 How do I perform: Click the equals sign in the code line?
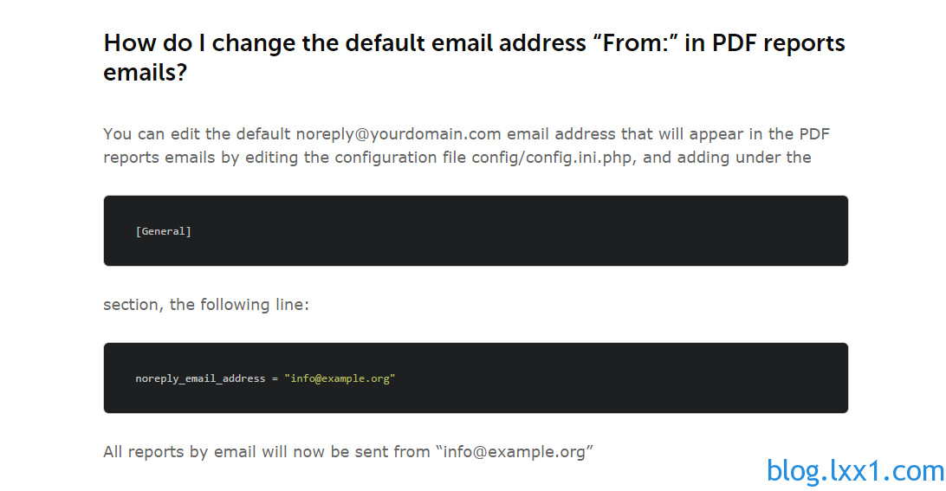point(275,378)
